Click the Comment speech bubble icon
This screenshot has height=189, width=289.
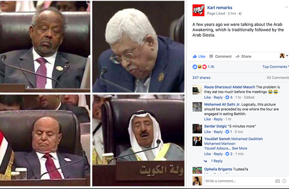[x=211, y=56]
